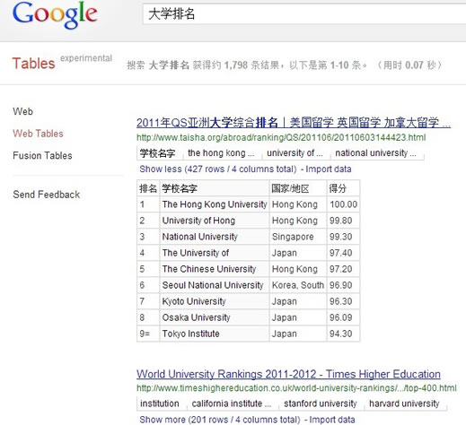Click the Send Feedback link
466x425 pixels.
(47, 195)
